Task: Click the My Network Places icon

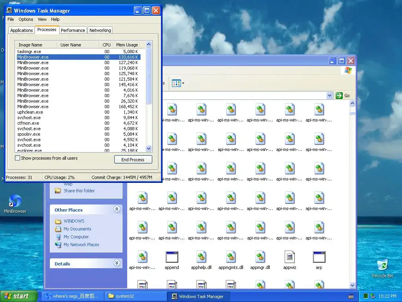Action: pyautogui.click(x=58, y=245)
